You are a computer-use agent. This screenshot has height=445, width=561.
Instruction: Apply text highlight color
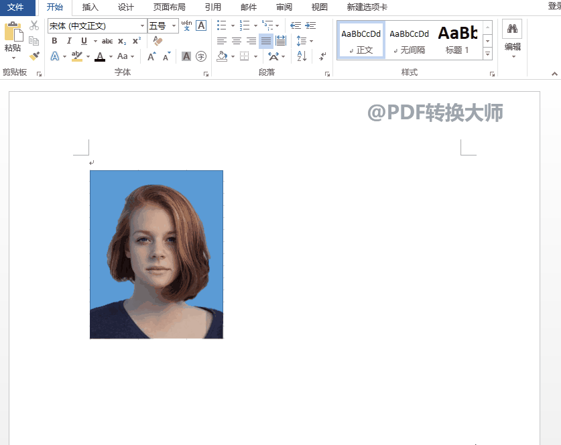click(x=77, y=56)
